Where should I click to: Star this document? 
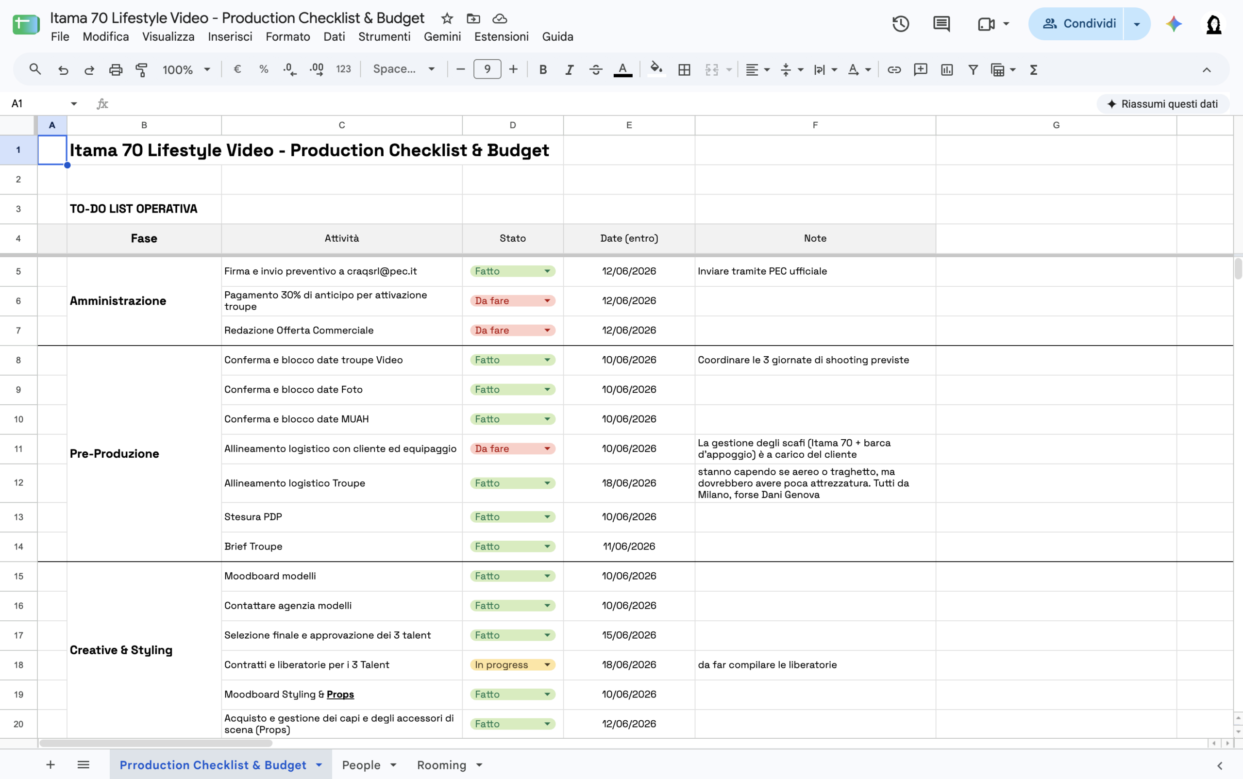tap(447, 18)
